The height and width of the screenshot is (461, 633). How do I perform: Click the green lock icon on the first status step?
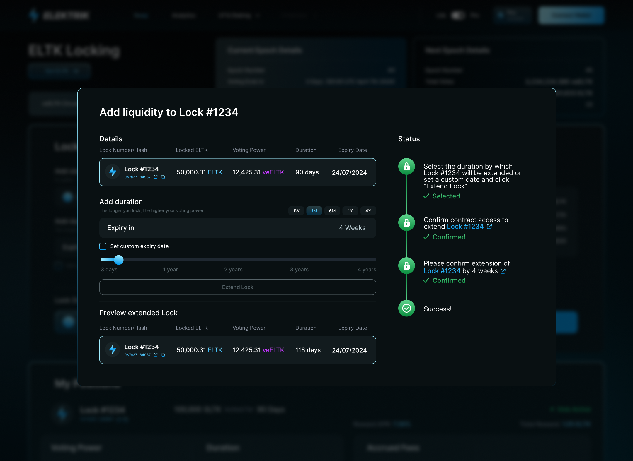coord(406,167)
